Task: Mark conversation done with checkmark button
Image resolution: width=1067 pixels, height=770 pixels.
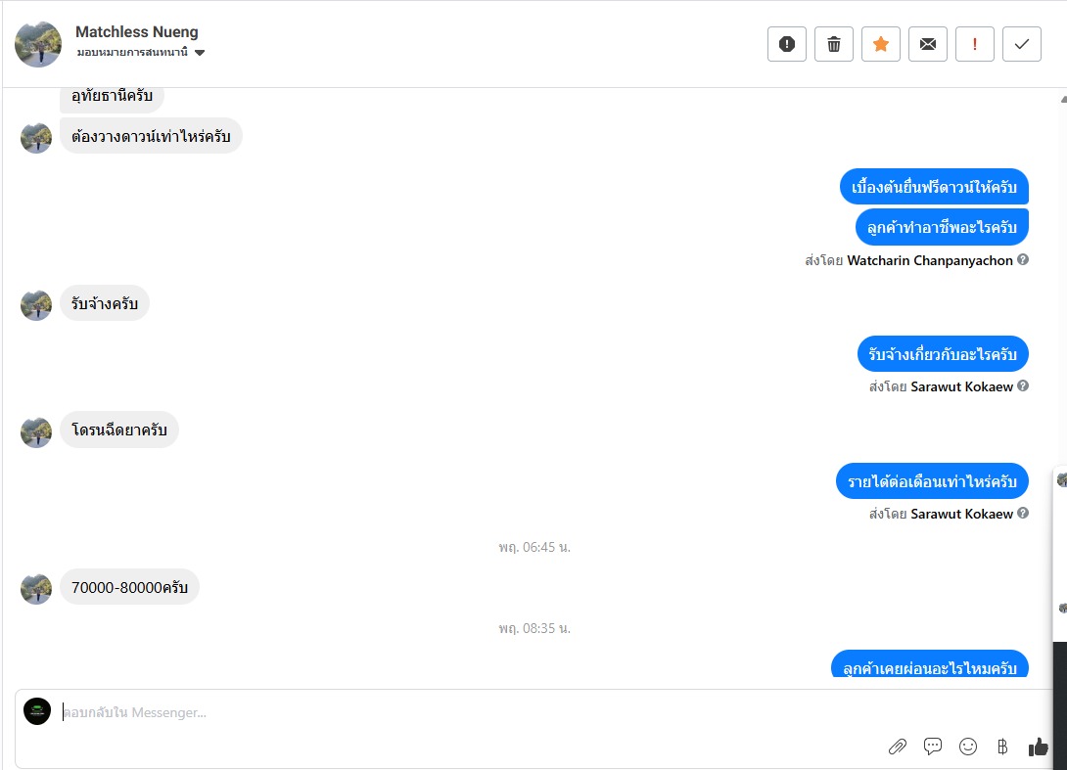Action: tap(1022, 44)
